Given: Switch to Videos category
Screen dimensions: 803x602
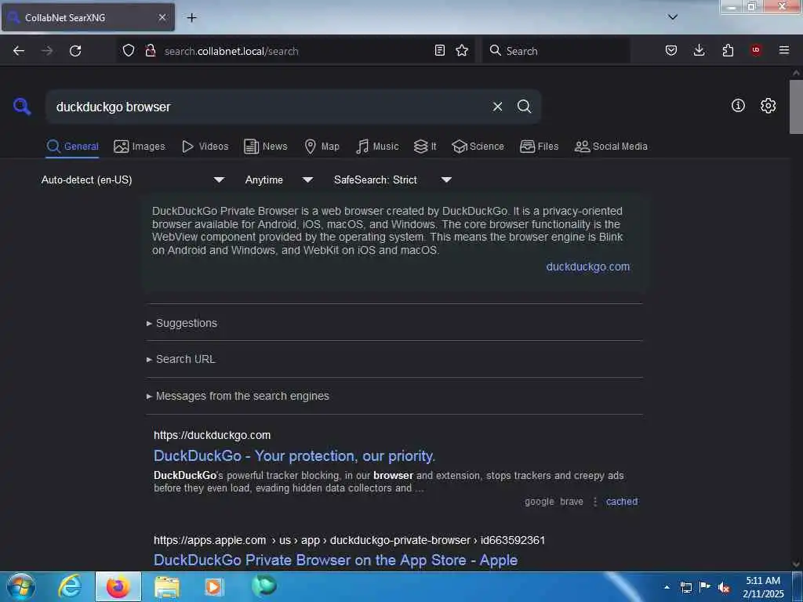Looking at the screenshot, I should point(205,147).
